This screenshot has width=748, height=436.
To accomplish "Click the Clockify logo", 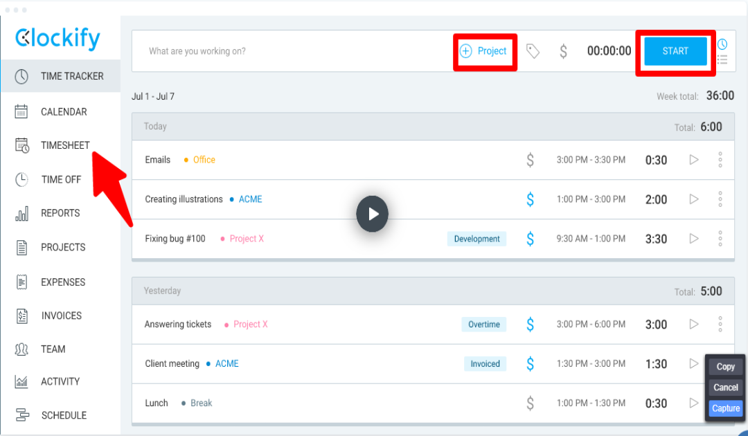I will click(57, 38).
